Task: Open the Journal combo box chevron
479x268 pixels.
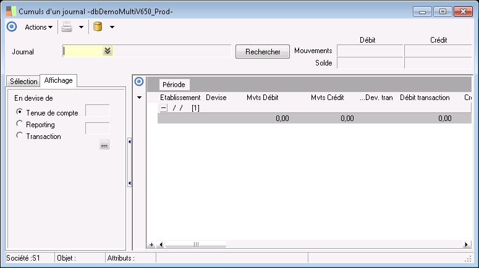Action: tap(108, 51)
